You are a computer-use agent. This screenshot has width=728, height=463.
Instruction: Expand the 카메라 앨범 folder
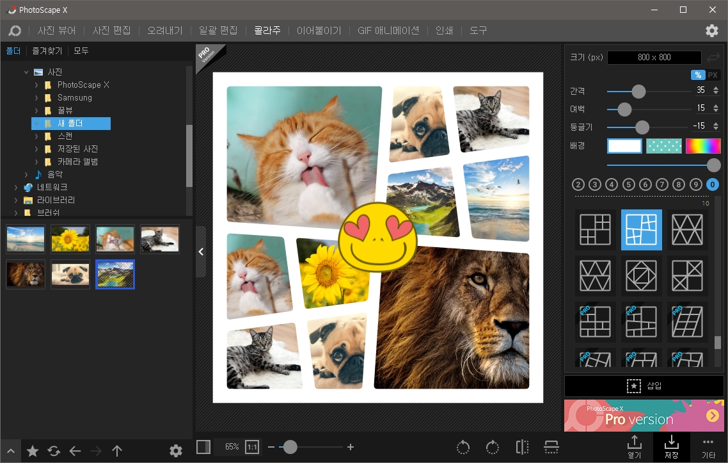36,162
